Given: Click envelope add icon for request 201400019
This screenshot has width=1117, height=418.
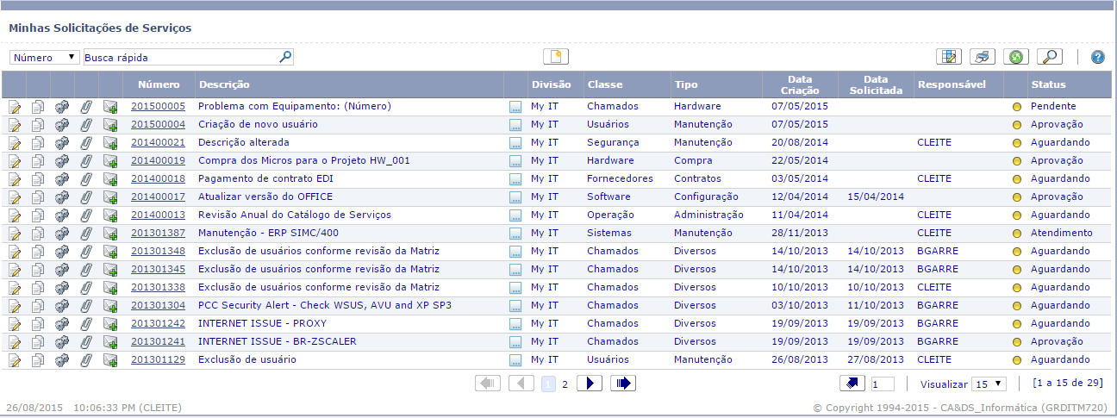Looking at the screenshot, I should [x=110, y=161].
